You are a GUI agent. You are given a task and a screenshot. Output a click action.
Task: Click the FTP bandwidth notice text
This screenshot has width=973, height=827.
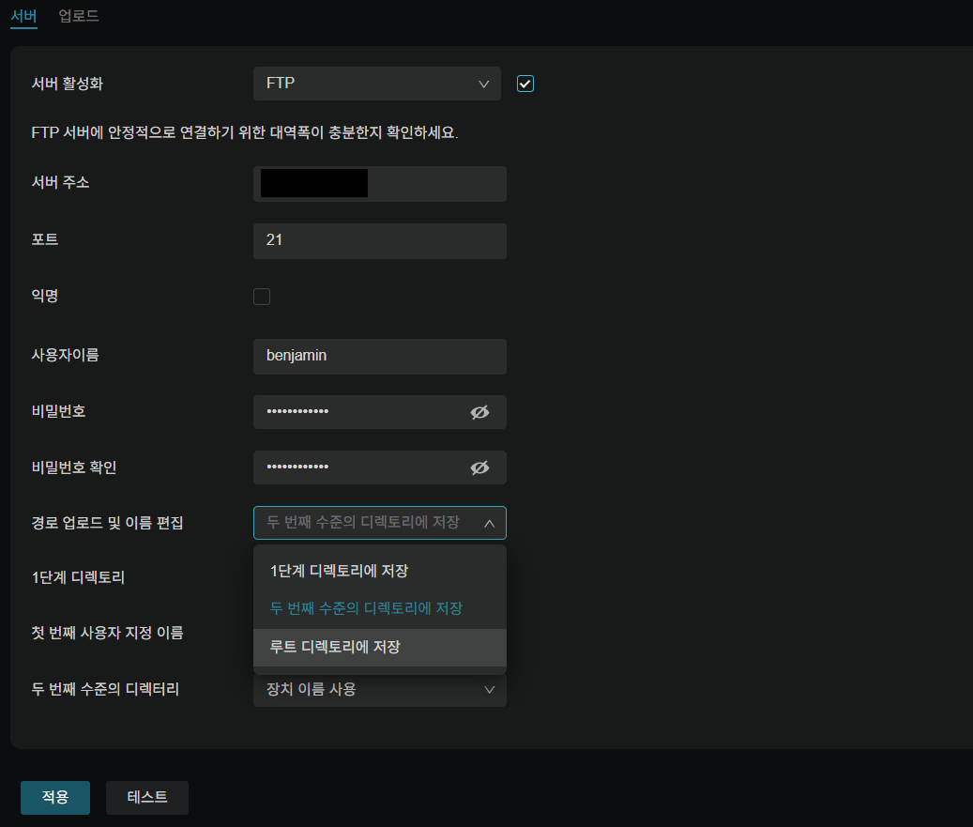point(245,133)
